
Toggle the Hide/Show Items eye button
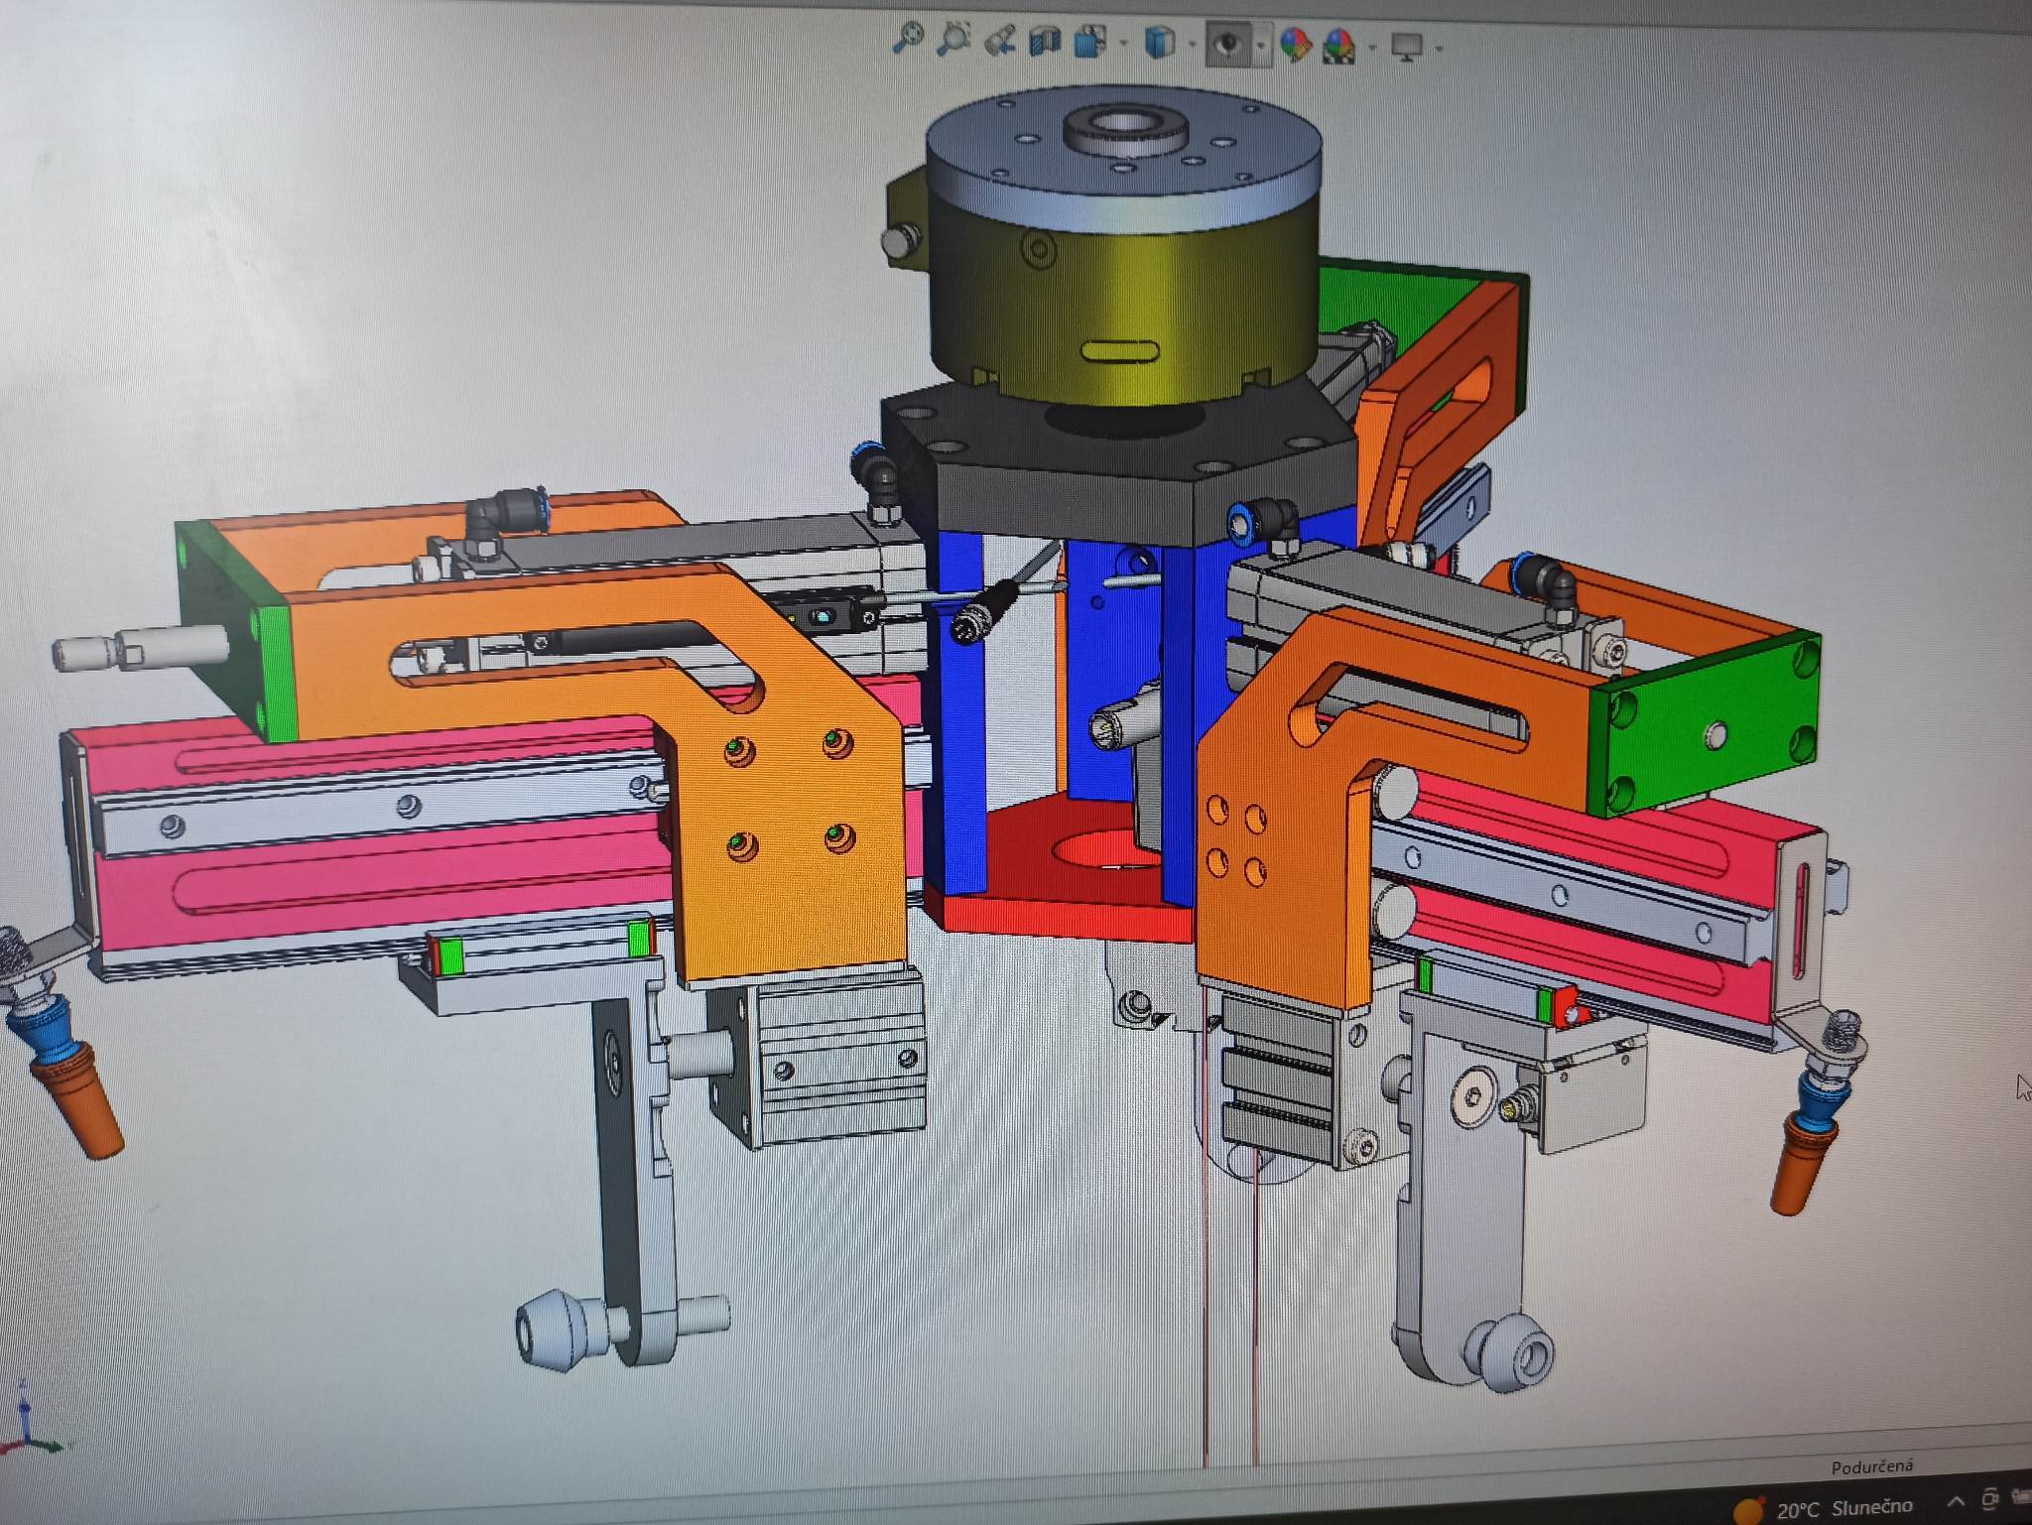[1228, 44]
